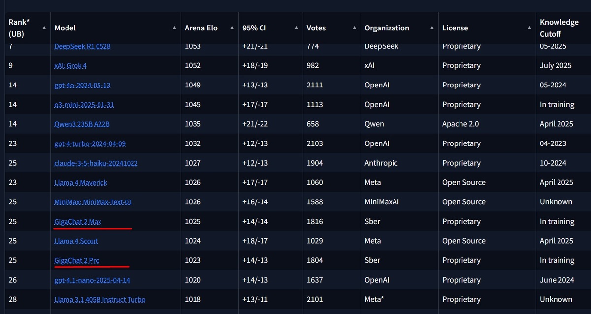Open the Llama 4 Maverick link
Image resolution: width=591 pixels, height=314 pixels.
(x=81, y=182)
